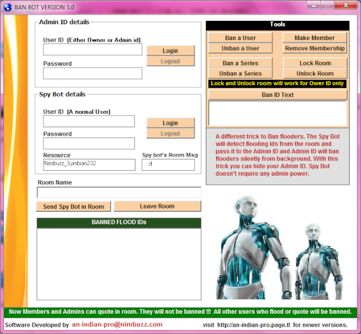The height and width of the screenshot is (334, 361).
Task: Focus the Room Name field
Action: click(x=119, y=192)
